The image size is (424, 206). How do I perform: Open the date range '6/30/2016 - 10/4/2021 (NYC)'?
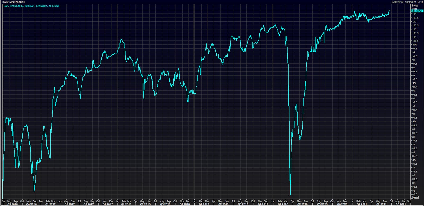coord(407,2)
